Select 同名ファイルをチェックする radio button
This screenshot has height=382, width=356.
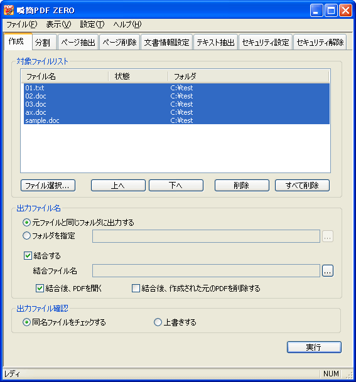click(26, 322)
